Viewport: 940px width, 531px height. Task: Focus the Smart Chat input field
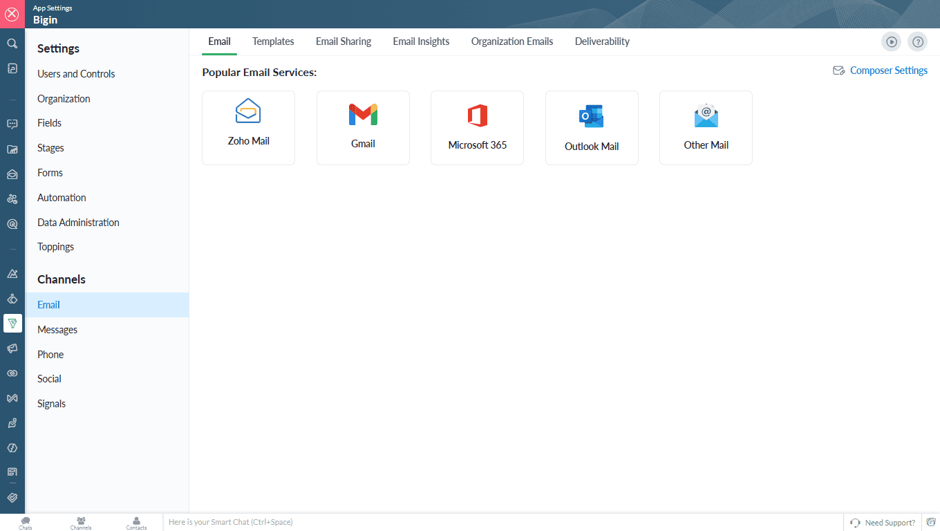(x=502, y=522)
